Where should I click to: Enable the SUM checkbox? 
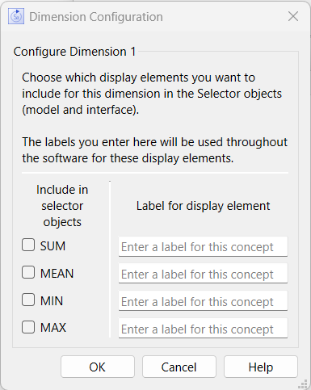coord(28,245)
